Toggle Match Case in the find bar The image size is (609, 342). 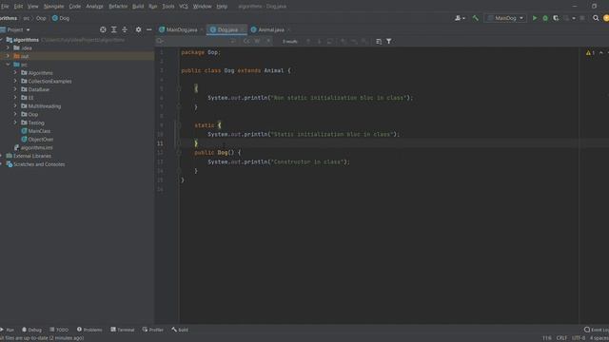246,41
